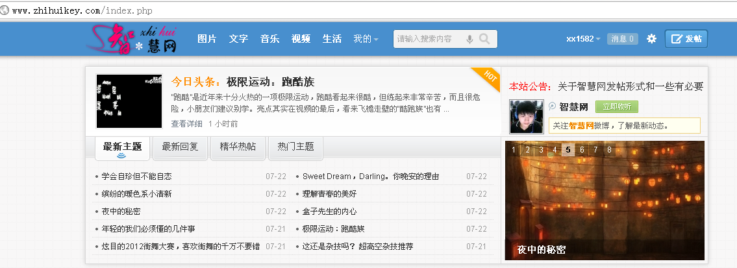Screen dimensions: 737x268
Task: Click the 本站公告 label
Action: (531, 86)
